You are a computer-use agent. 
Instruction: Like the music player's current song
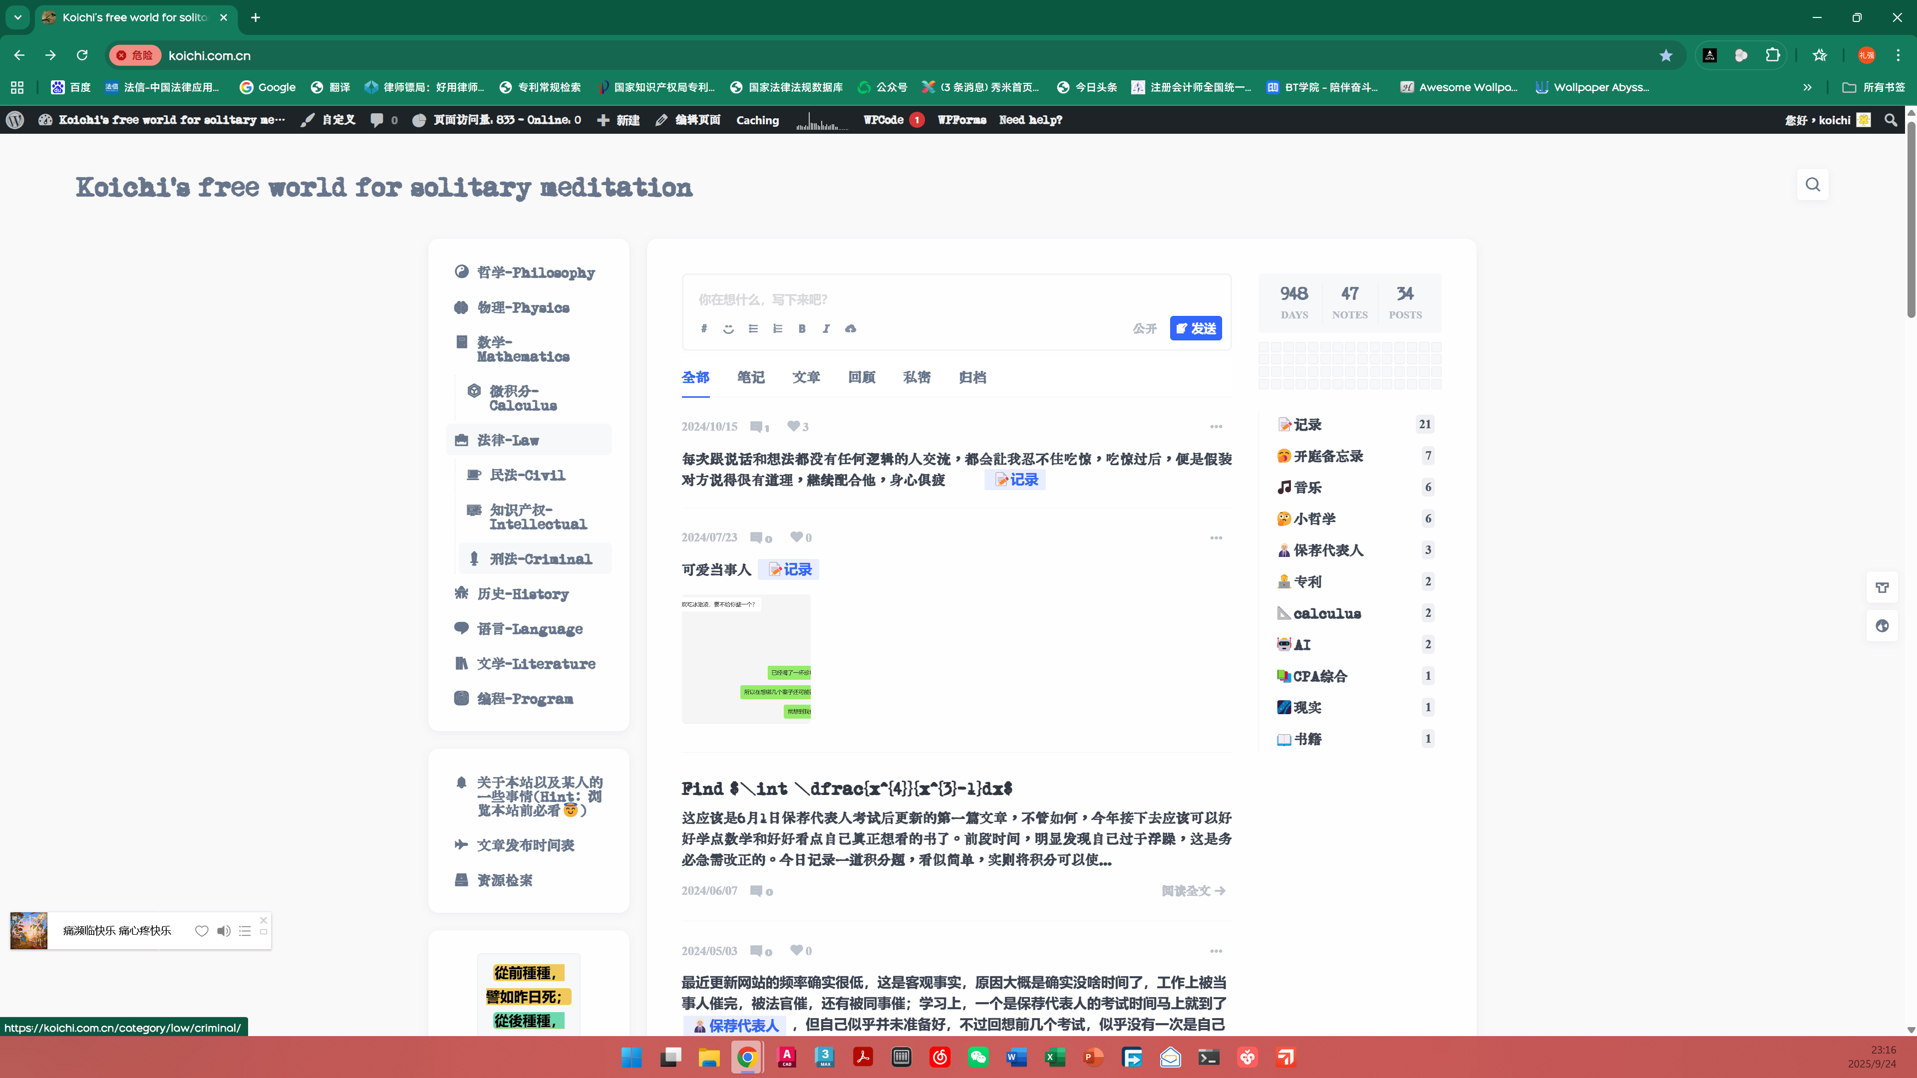click(x=201, y=931)
